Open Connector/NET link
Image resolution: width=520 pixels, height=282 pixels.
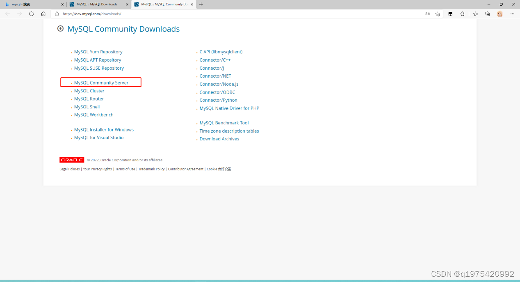coord(215,76)
